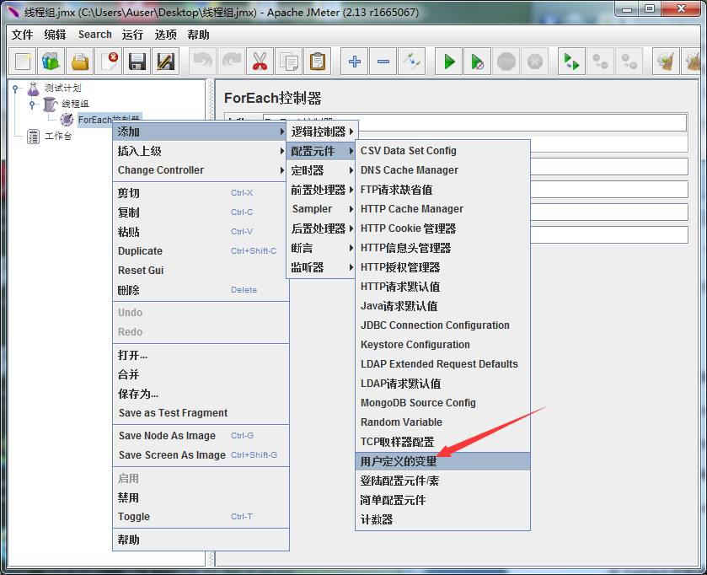This screenshot has height=575, width=707.
Task: Expand the 添加 submenu
Action: tap(201, 132)
